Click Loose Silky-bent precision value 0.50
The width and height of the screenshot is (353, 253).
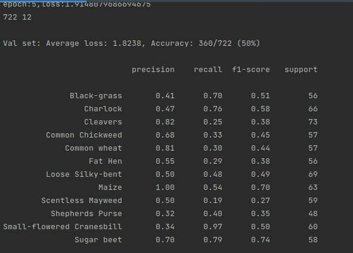(165, 174)
